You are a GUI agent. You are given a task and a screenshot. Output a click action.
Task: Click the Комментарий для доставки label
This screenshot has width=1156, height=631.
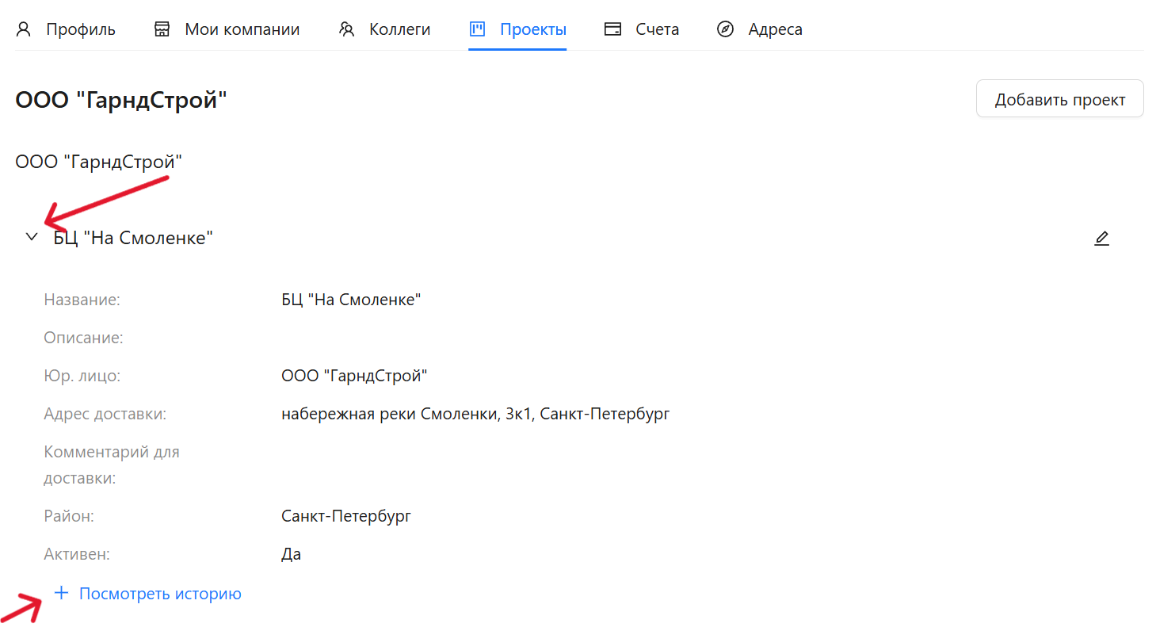[112, 465]
